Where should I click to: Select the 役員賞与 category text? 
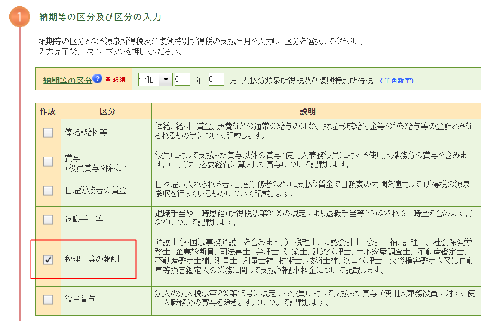click(x=80, y=299)
